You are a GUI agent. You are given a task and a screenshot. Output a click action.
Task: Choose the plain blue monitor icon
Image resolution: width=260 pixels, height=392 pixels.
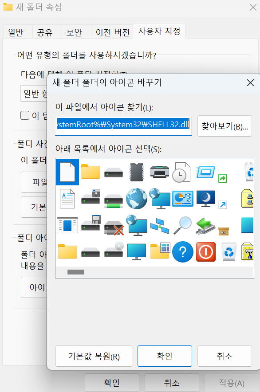(x=137, y=252)
